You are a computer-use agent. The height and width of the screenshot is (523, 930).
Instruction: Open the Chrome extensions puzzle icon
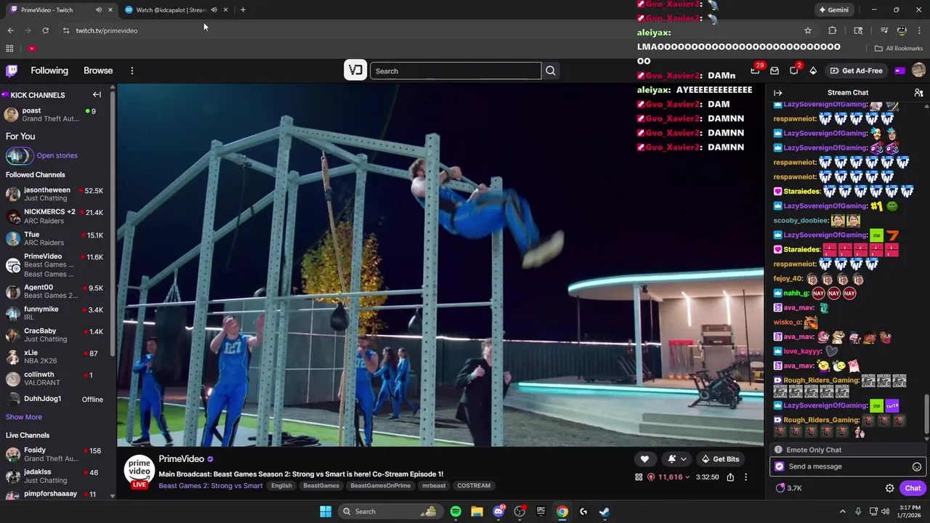pyautogui.click(x=833, y=31)
